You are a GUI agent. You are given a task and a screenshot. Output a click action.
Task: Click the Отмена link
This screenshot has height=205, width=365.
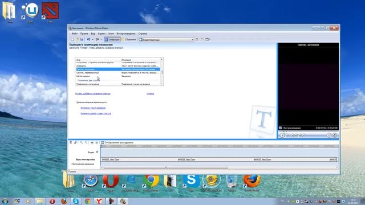click(150, 93)
